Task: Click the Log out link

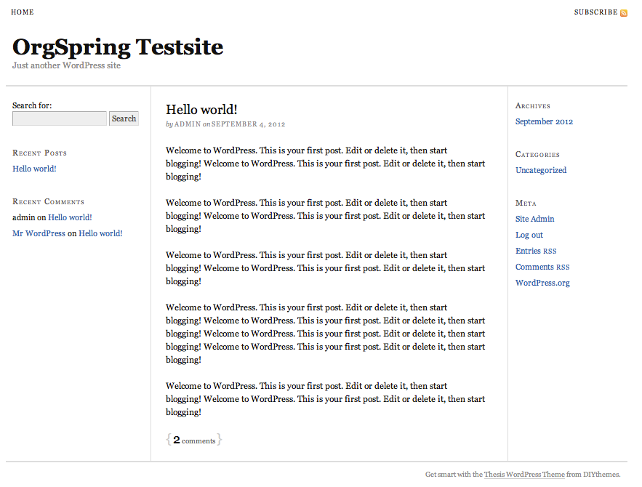Action: coord(529,235)
